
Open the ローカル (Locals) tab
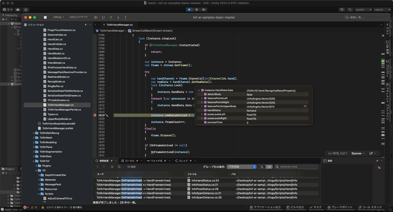[129, 161]
